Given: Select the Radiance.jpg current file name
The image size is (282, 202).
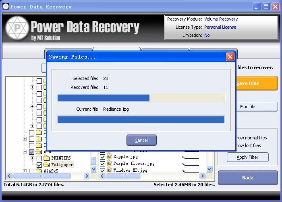Looking at the screenshot, I should 116,109.
